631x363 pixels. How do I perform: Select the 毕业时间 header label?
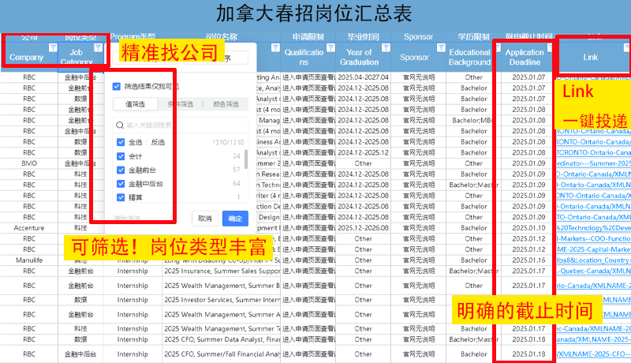pyautogui.click(x=363, y=36)
